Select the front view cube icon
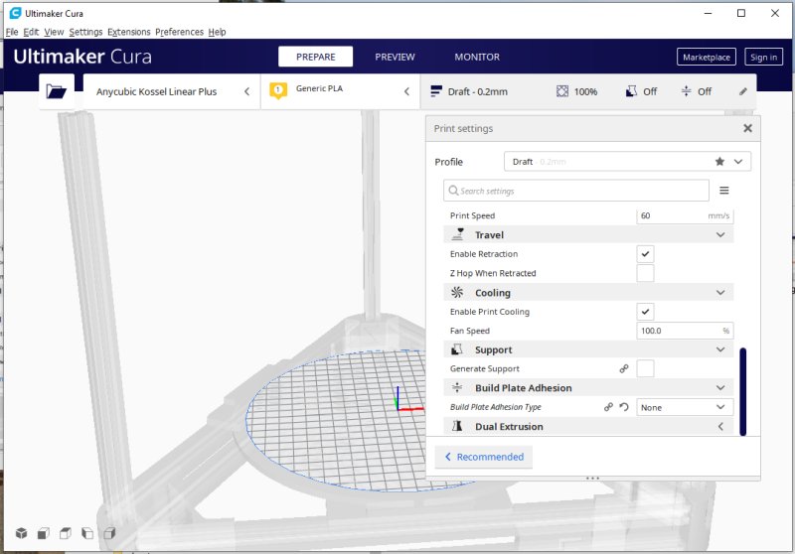Screen dimensions: 795x554 [x=44, y=533]
